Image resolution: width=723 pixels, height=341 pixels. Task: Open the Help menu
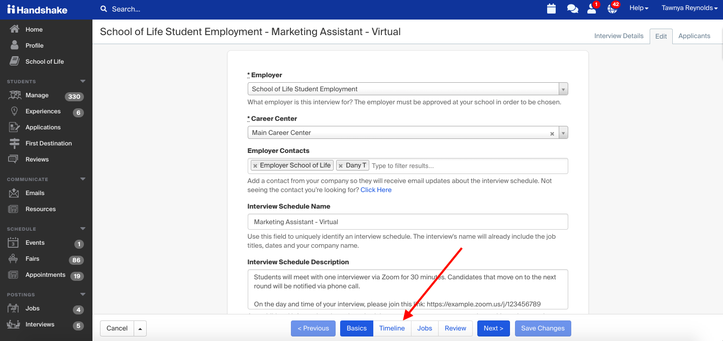[639, 8]
